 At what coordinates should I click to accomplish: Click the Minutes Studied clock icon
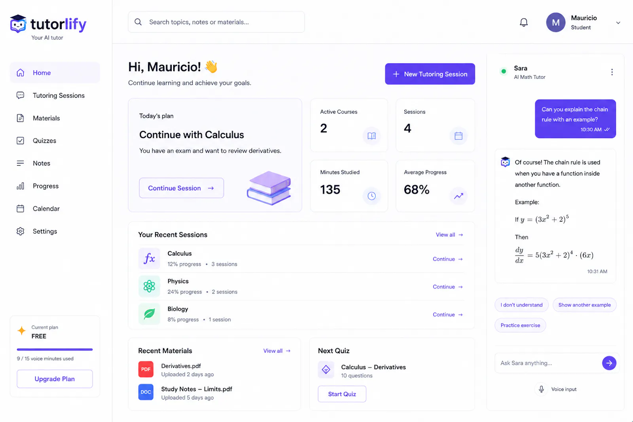[371, 196]
